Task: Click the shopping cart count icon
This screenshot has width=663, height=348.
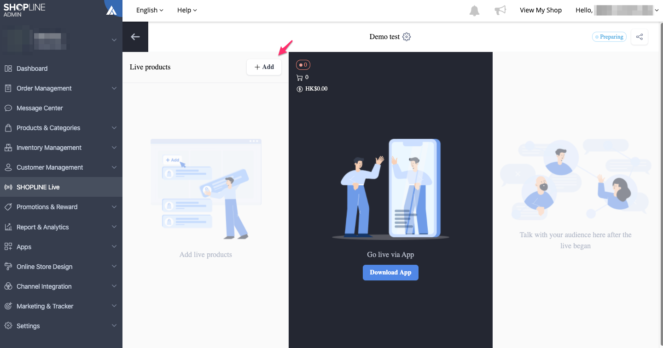Action: point(300,77)
